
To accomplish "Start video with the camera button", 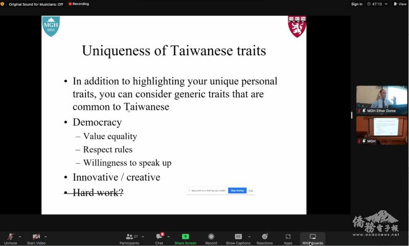I will (x=36, y=237).
